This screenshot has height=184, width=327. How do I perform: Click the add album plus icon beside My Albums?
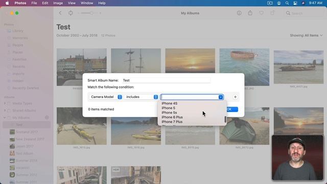click(x=47, y=118)
